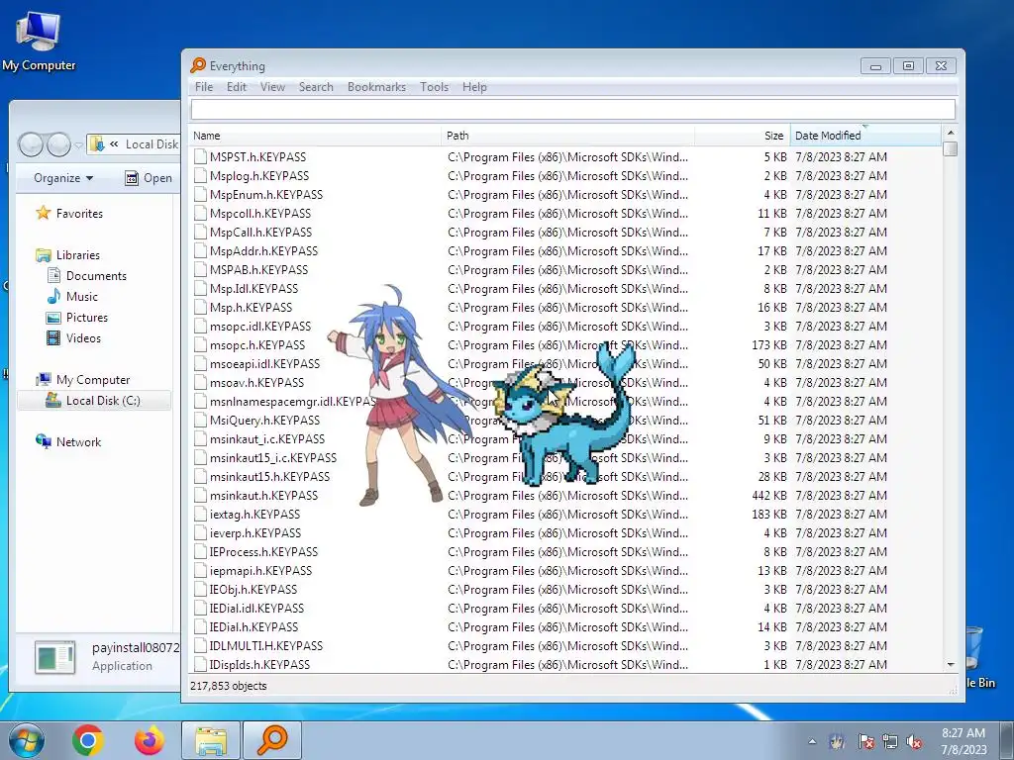Click the payinstall application thumbnail icon
1014x760 pixels.
pyautogui.click(x=55, y=657)
